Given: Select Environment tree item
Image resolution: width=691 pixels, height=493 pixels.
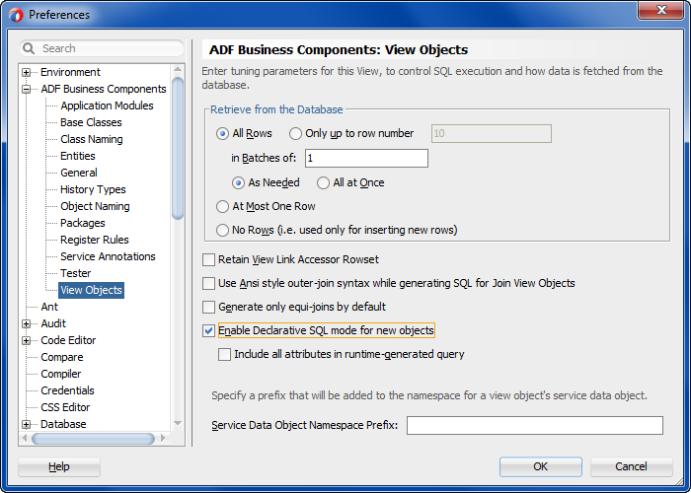Looking at the screenshot, I should tap(70, 72).
